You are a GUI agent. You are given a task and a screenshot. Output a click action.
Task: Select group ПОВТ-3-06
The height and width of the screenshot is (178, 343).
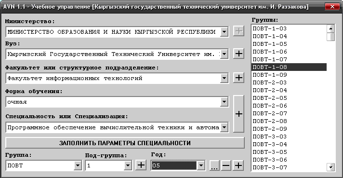[289, 160]
